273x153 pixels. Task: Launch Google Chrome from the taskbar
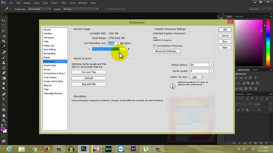(34, 149)
